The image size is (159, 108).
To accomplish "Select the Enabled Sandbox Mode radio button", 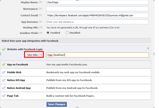I will click(48, 33).
